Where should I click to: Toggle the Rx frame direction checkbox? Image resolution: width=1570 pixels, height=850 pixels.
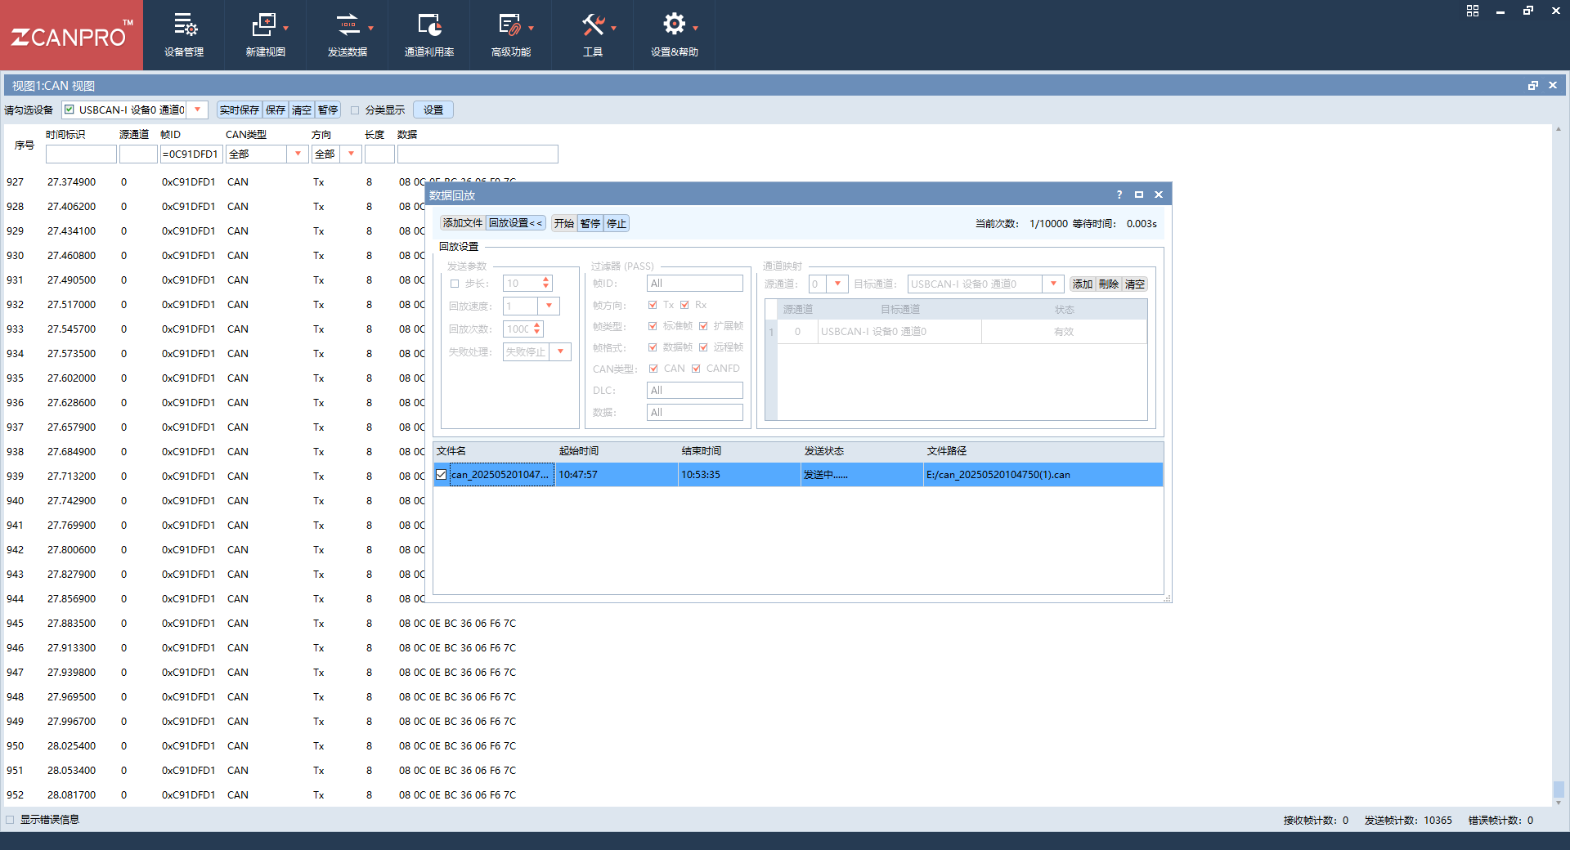(x=684, y=305)
